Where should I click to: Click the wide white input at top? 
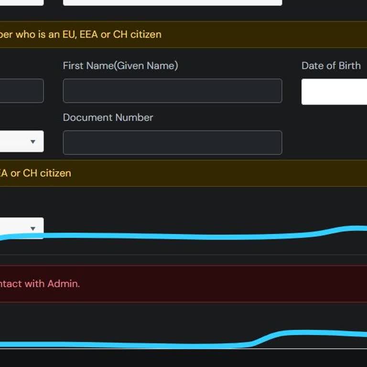coord(172,2)
